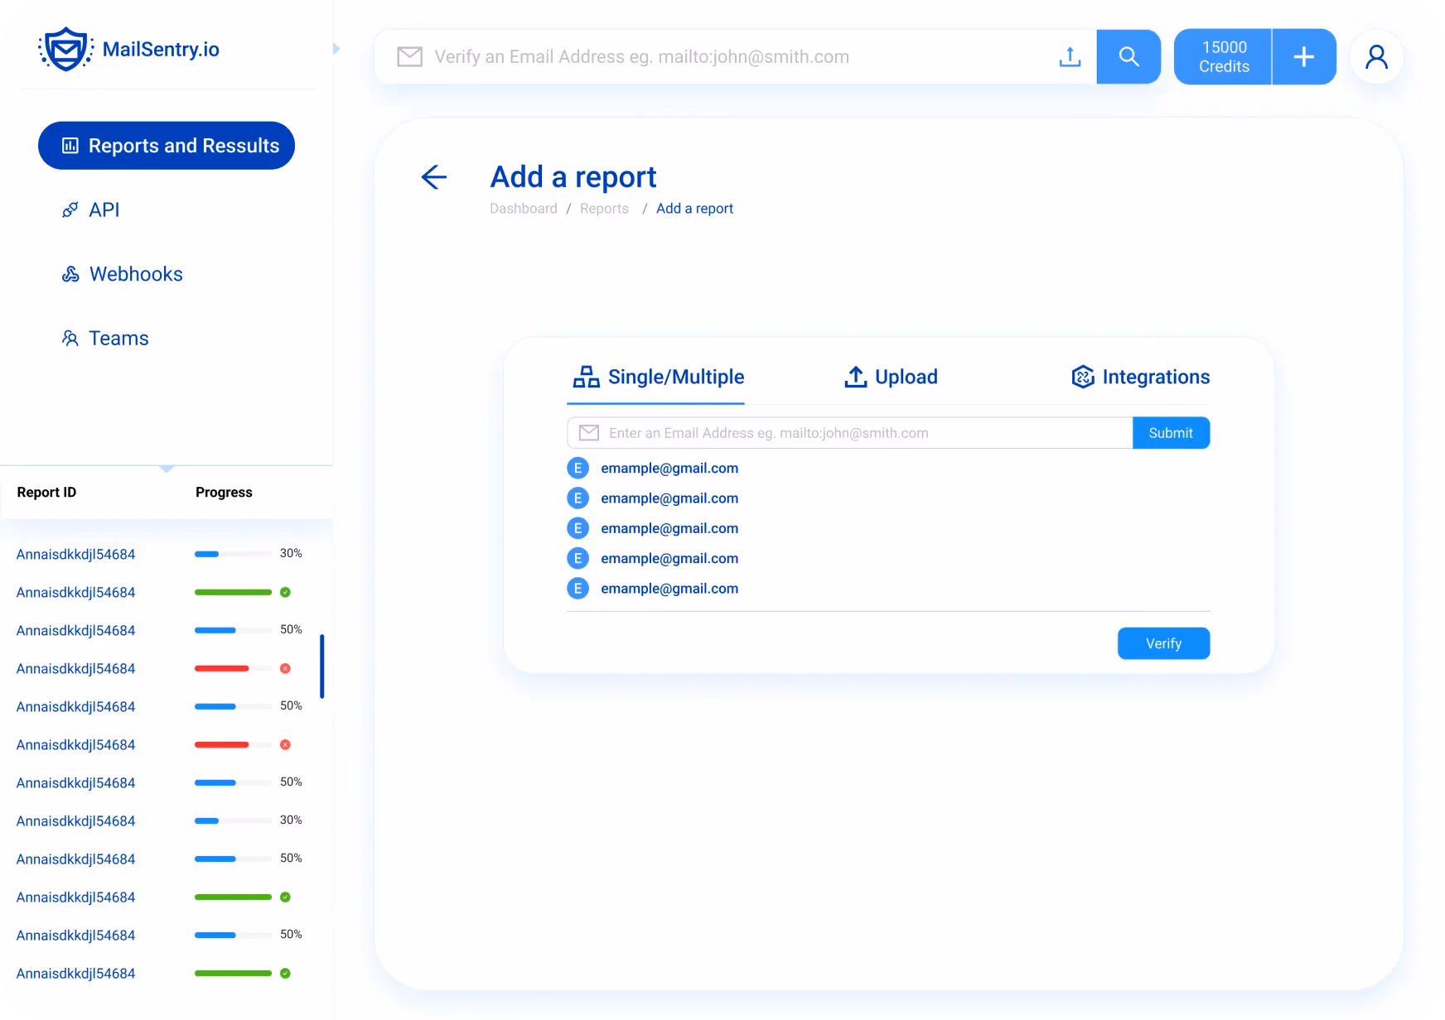Click the envelope icon in the top search bar
Screen dimensions: 1445x1020
[409, 56]
